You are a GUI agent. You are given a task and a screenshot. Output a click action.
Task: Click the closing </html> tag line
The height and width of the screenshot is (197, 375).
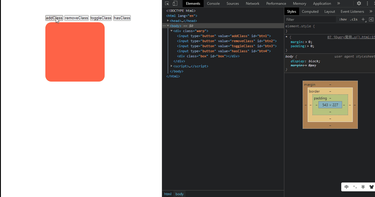(x=173, y=76)
